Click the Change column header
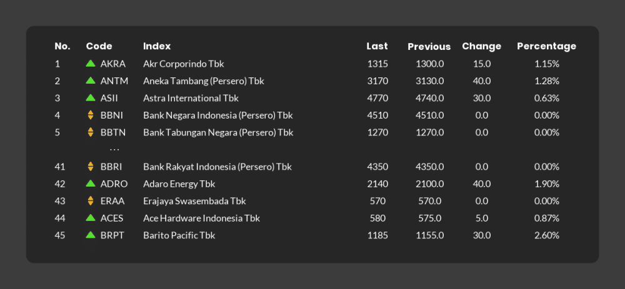Screen dimensions: 625x289 [x=481, y=46]
